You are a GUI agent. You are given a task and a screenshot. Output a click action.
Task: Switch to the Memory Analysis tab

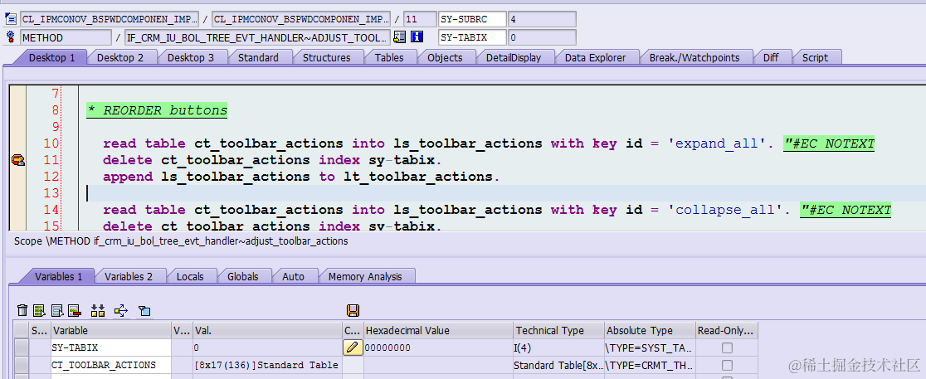click(365, 276)
